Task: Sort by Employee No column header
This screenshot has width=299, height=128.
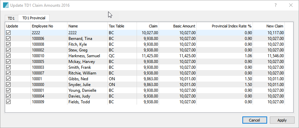Action: (49, 26)
